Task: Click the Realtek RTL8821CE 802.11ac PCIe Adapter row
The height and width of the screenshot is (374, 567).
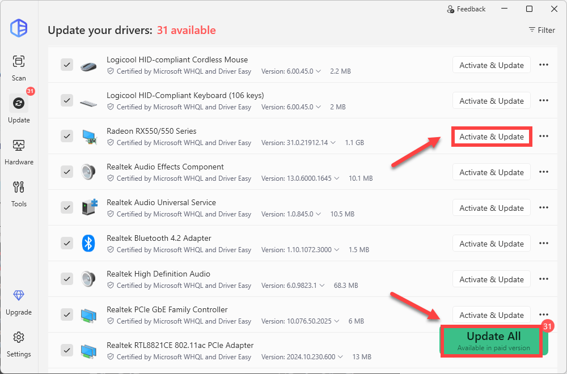Action: (180, 345)
